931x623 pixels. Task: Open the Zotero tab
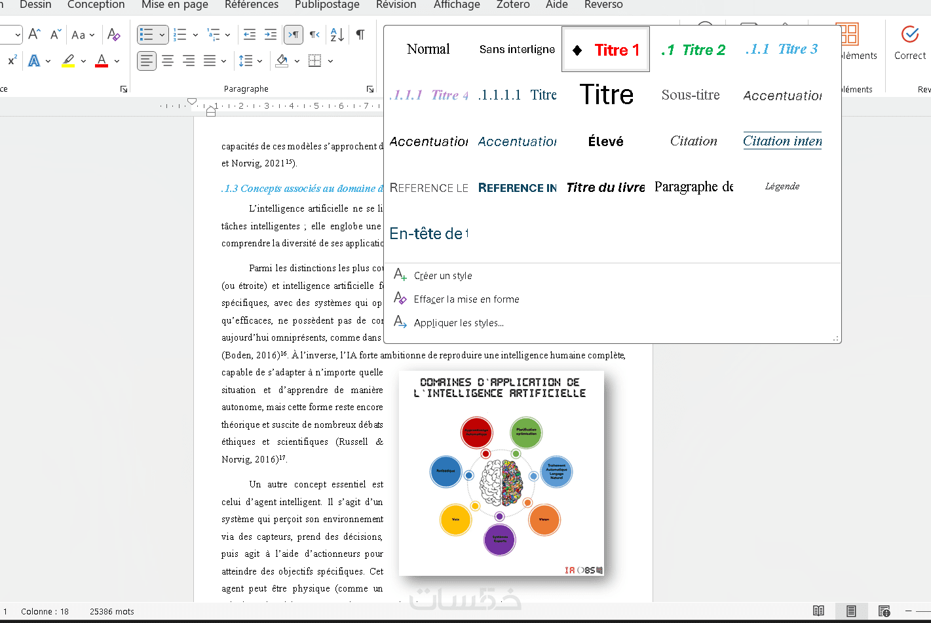click(513, 5)
